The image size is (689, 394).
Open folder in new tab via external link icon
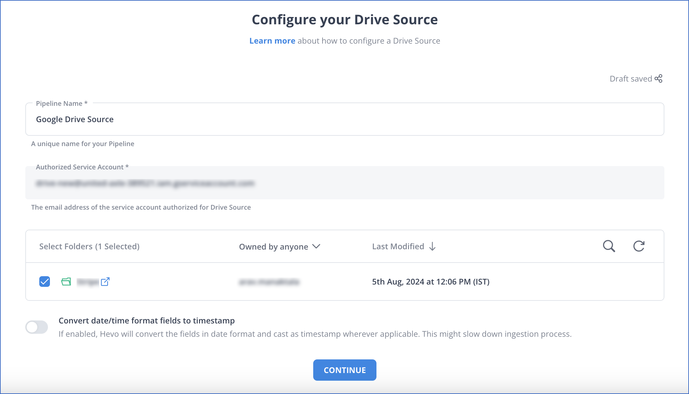105,282
